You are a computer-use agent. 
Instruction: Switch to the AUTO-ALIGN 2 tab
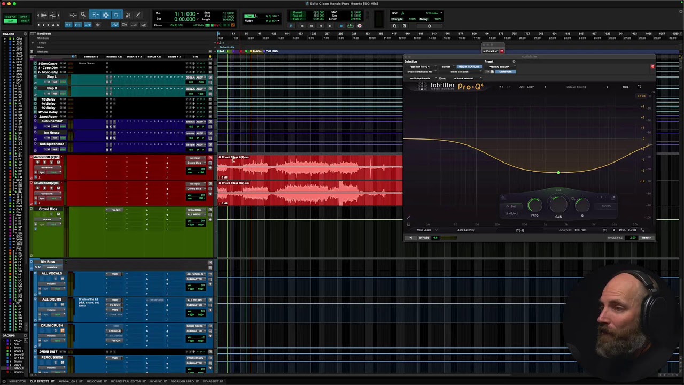pos(68,381)
